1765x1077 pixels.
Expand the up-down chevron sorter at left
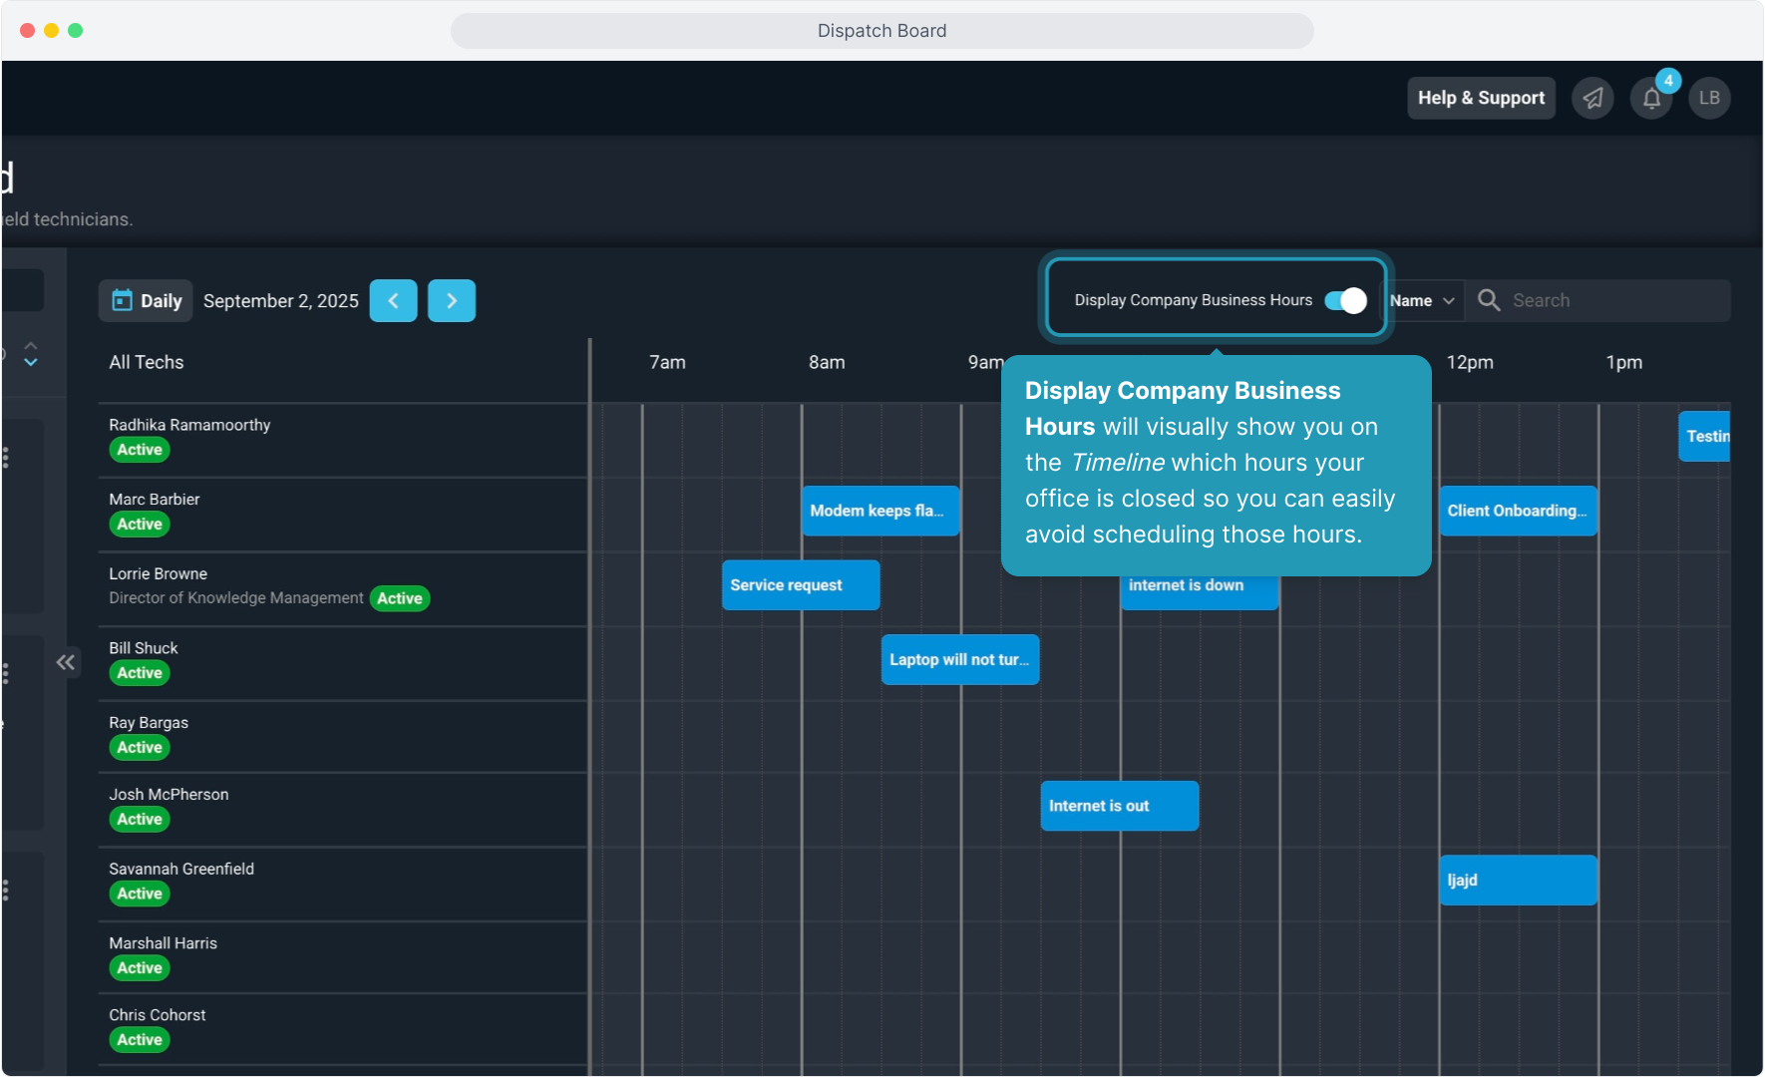point(31,354)
